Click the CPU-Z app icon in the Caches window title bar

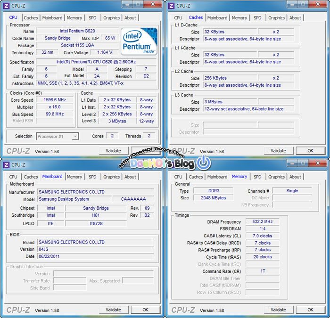(x=171, y=6)
